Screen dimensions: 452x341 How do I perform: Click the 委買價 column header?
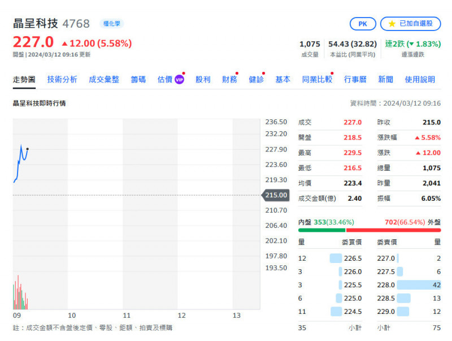[x=351, y=242]
